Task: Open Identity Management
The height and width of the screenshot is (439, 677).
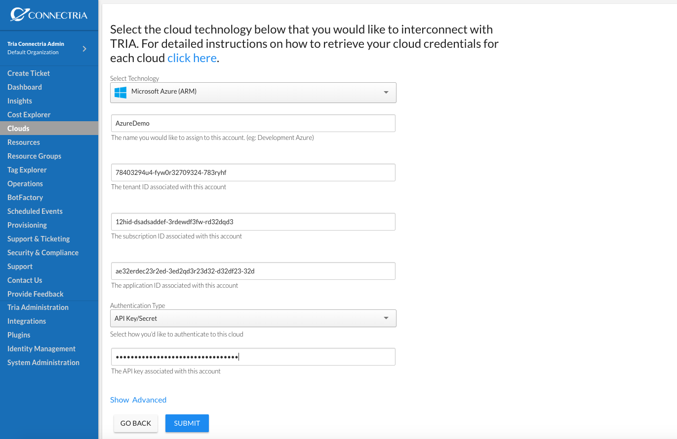Action: tap(41, 349)
